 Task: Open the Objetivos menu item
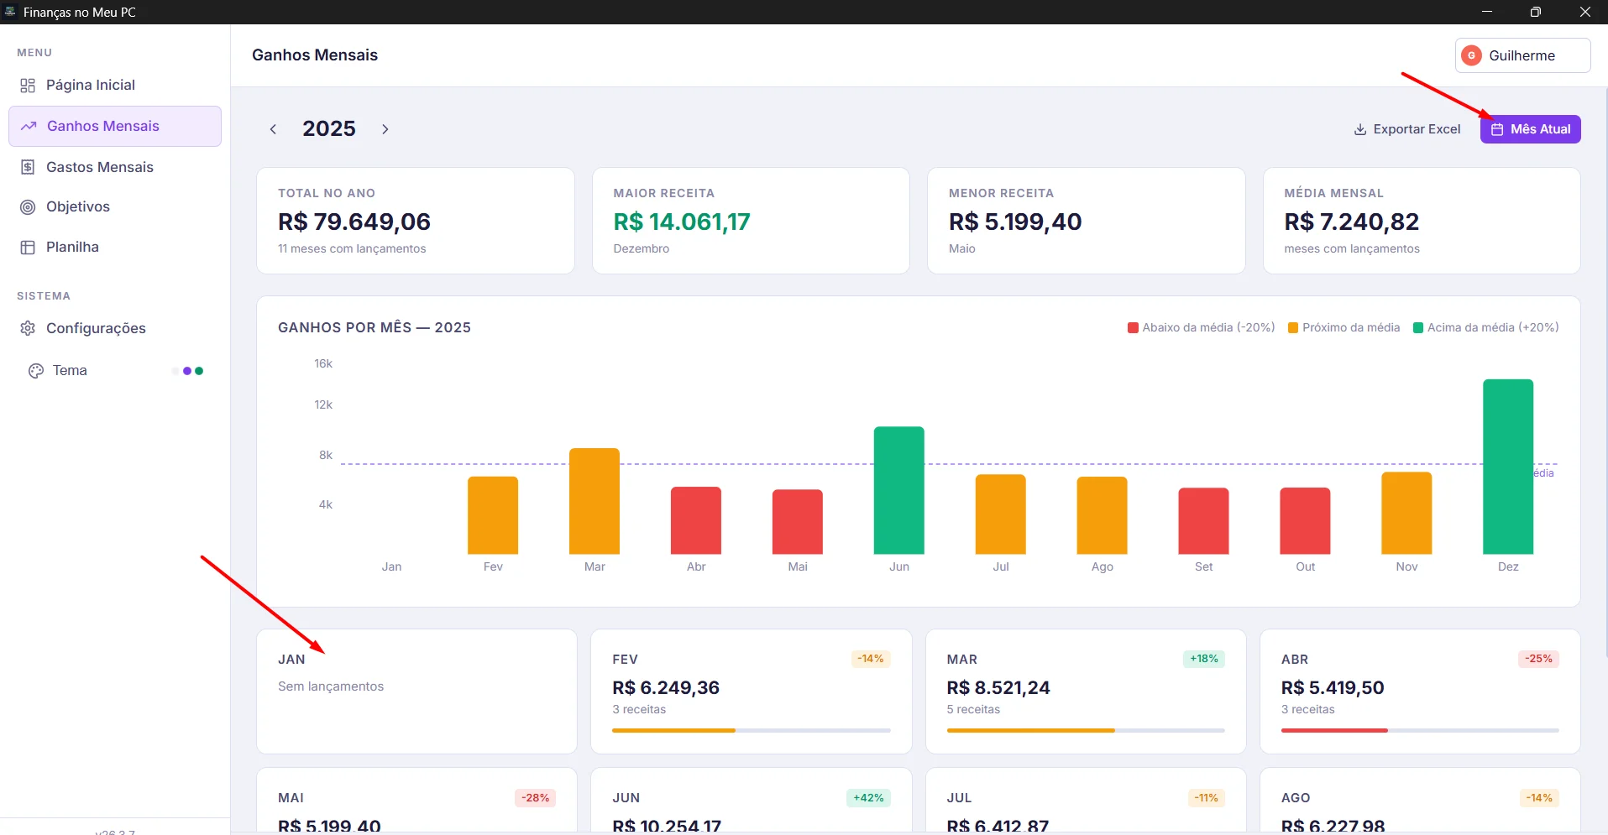(x=78, y=207)
